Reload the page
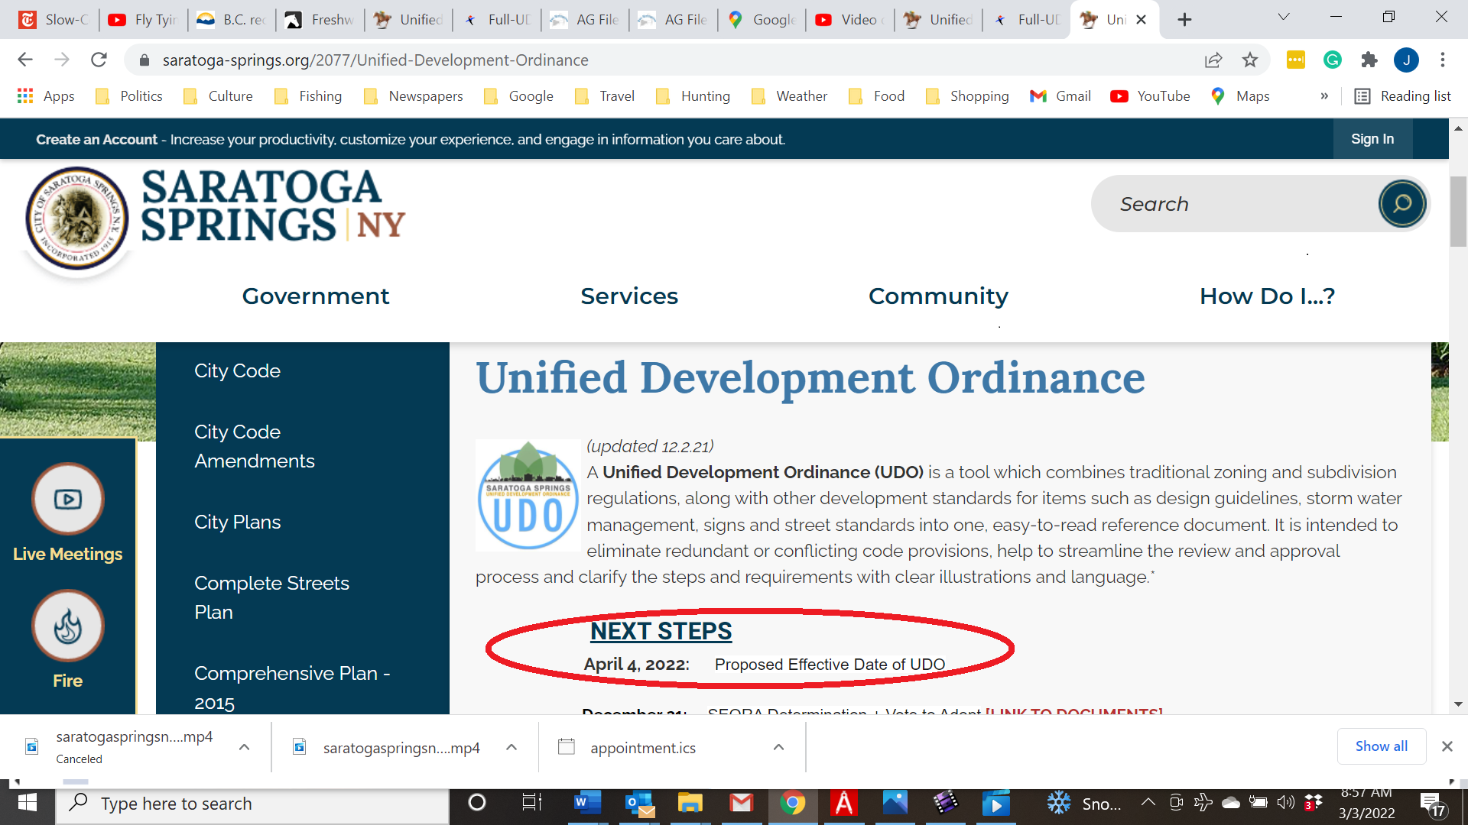 coord(99,60)
